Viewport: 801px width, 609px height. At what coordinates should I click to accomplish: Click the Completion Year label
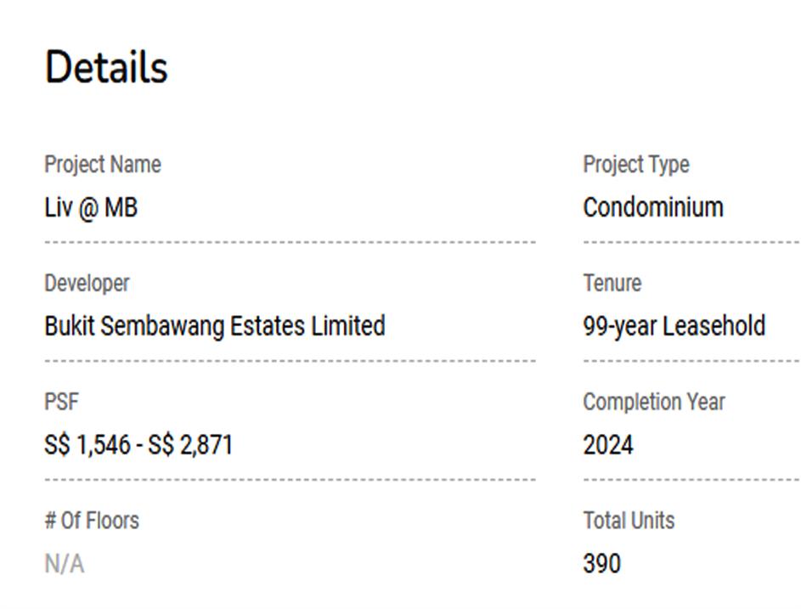click(653, 402)
